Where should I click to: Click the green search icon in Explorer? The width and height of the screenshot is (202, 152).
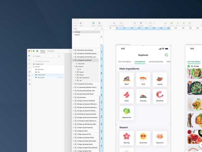166,55
